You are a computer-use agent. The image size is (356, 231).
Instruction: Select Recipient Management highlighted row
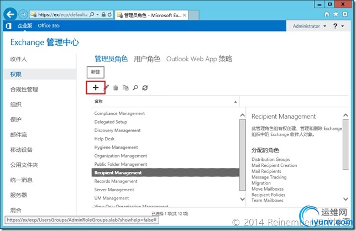pos(165,172)
